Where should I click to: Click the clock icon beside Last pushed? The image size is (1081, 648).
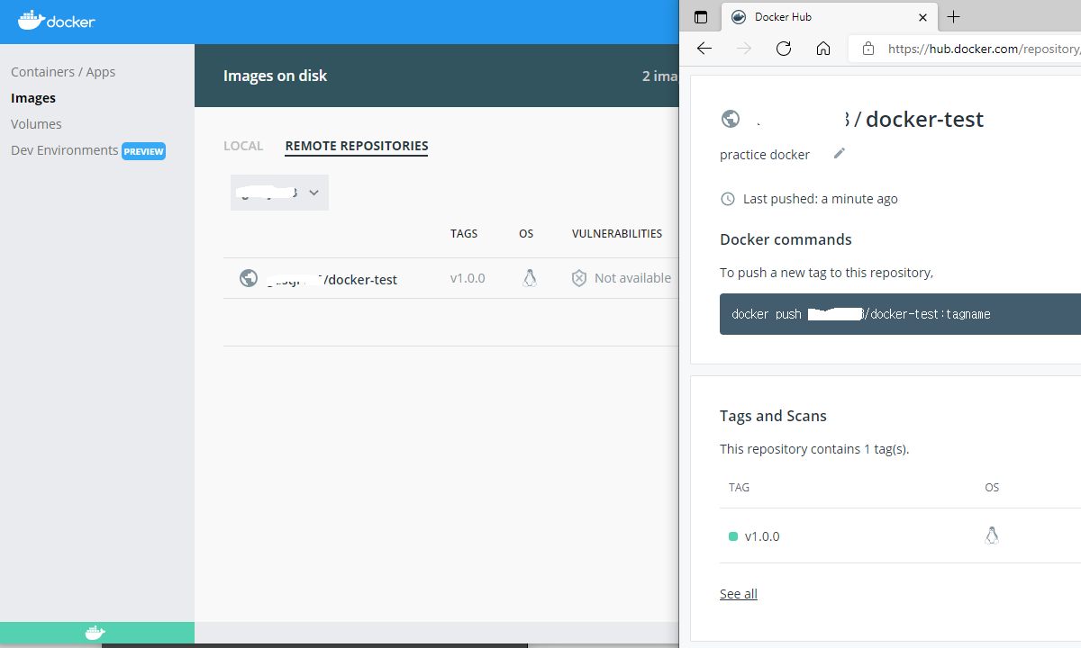click(x=728, y=199)
